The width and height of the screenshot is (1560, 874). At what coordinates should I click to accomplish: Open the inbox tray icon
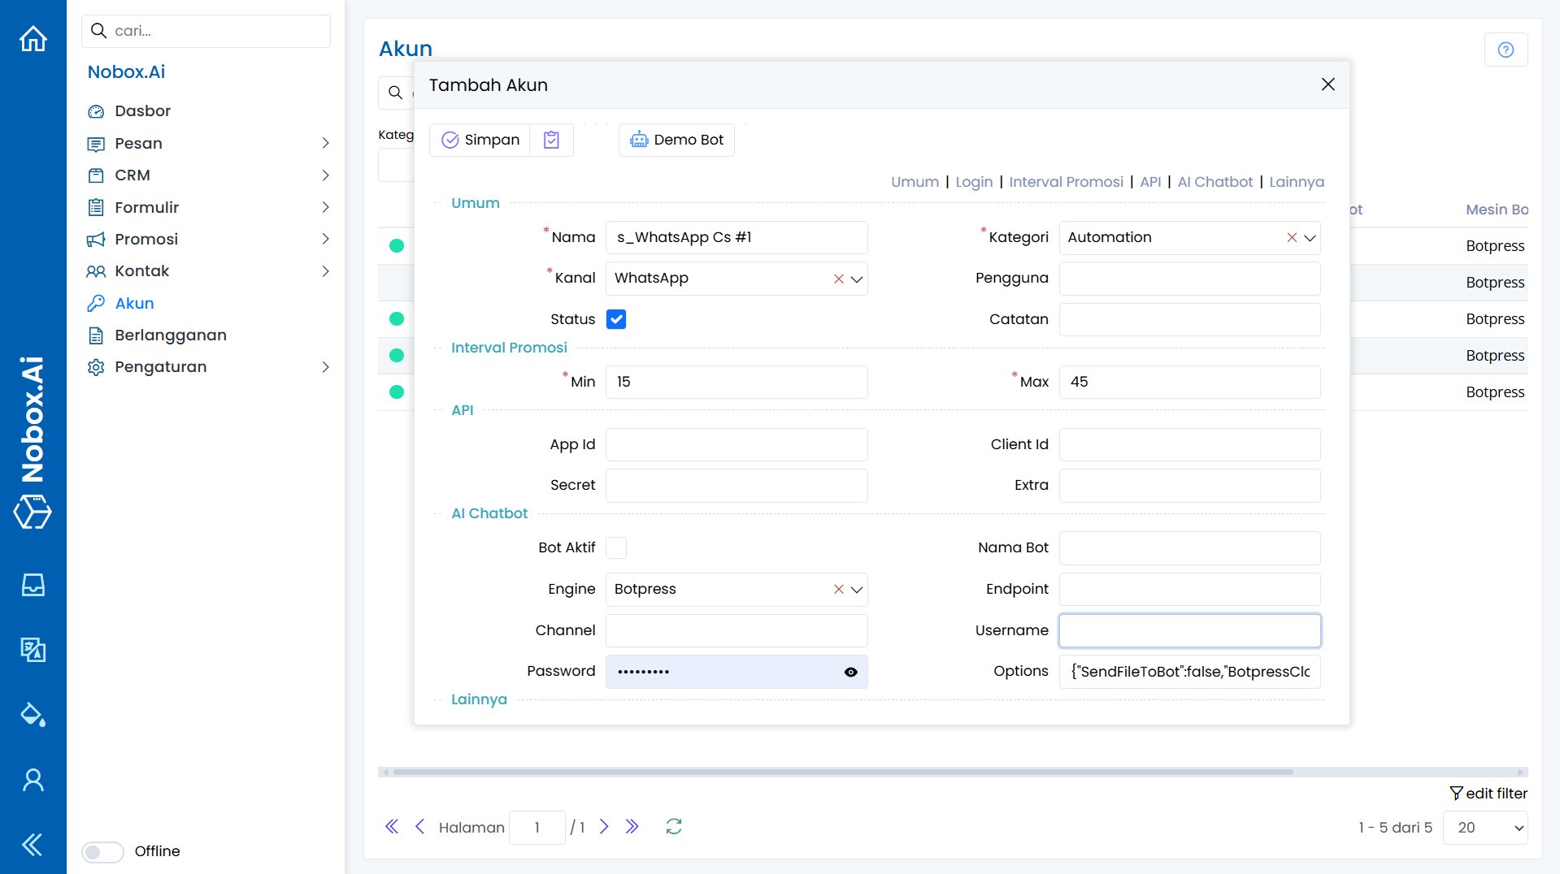click(x=33, y=585)
